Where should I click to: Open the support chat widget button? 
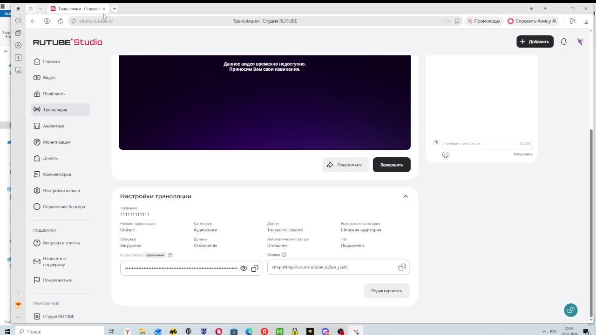pos(571,310)
